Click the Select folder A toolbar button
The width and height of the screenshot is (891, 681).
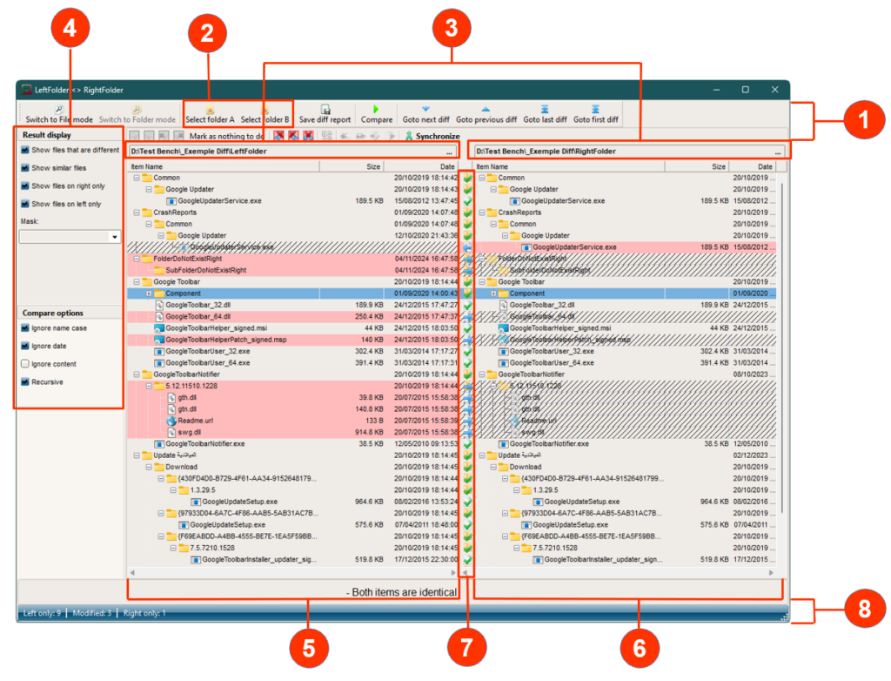[210, 114]
